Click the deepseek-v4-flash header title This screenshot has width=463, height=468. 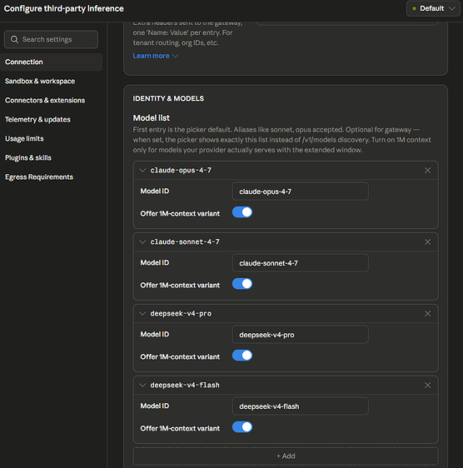pyautogui.click(x=185, y=385)
